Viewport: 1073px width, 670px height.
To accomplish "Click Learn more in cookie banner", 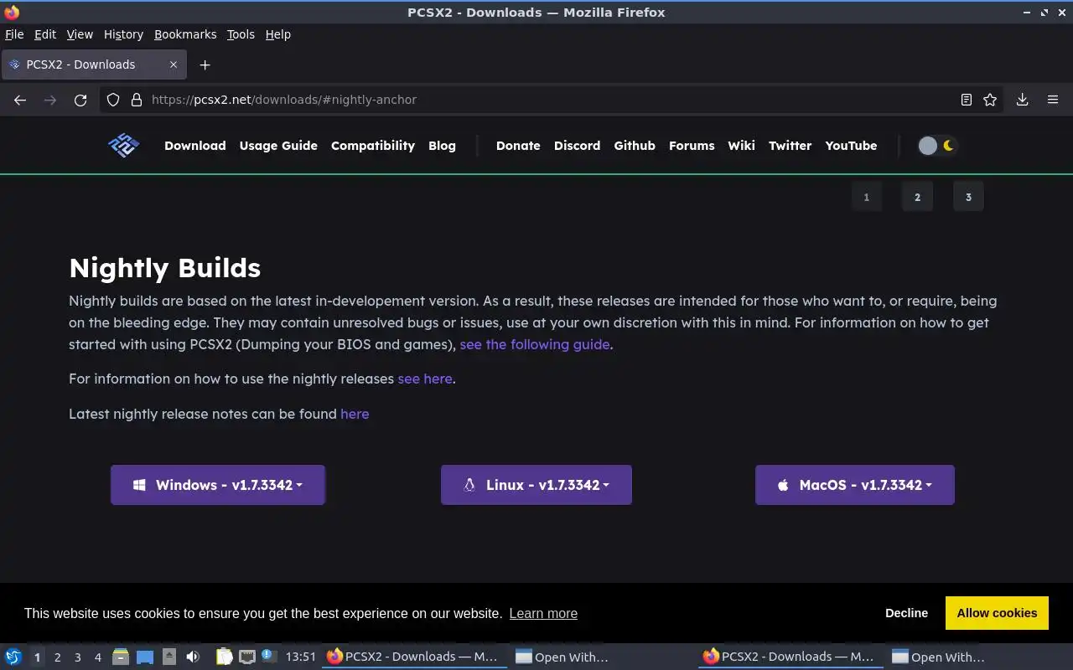I will click(543, 613).
